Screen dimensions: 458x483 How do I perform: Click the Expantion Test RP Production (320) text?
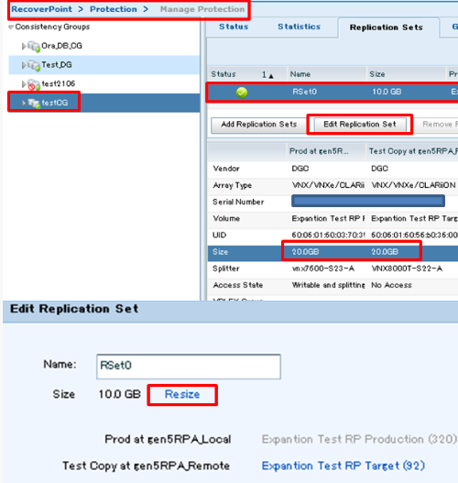pyautogui.click(x=359, y=439)
